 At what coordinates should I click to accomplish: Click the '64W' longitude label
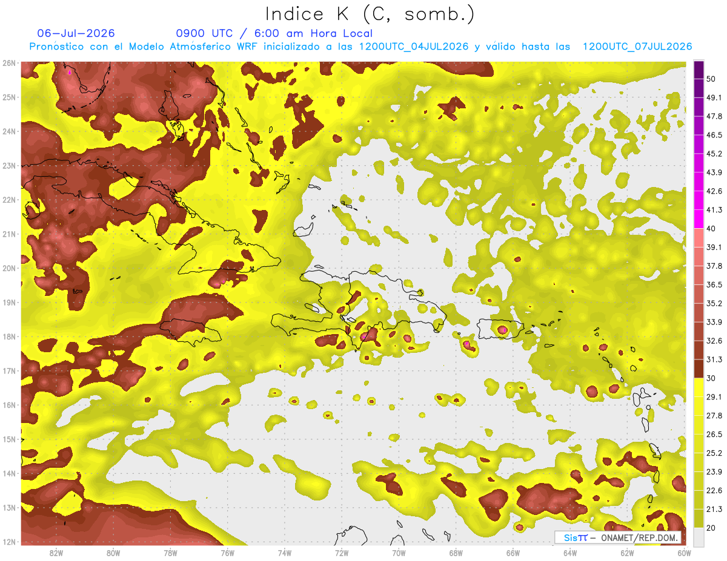coord(570,553)
